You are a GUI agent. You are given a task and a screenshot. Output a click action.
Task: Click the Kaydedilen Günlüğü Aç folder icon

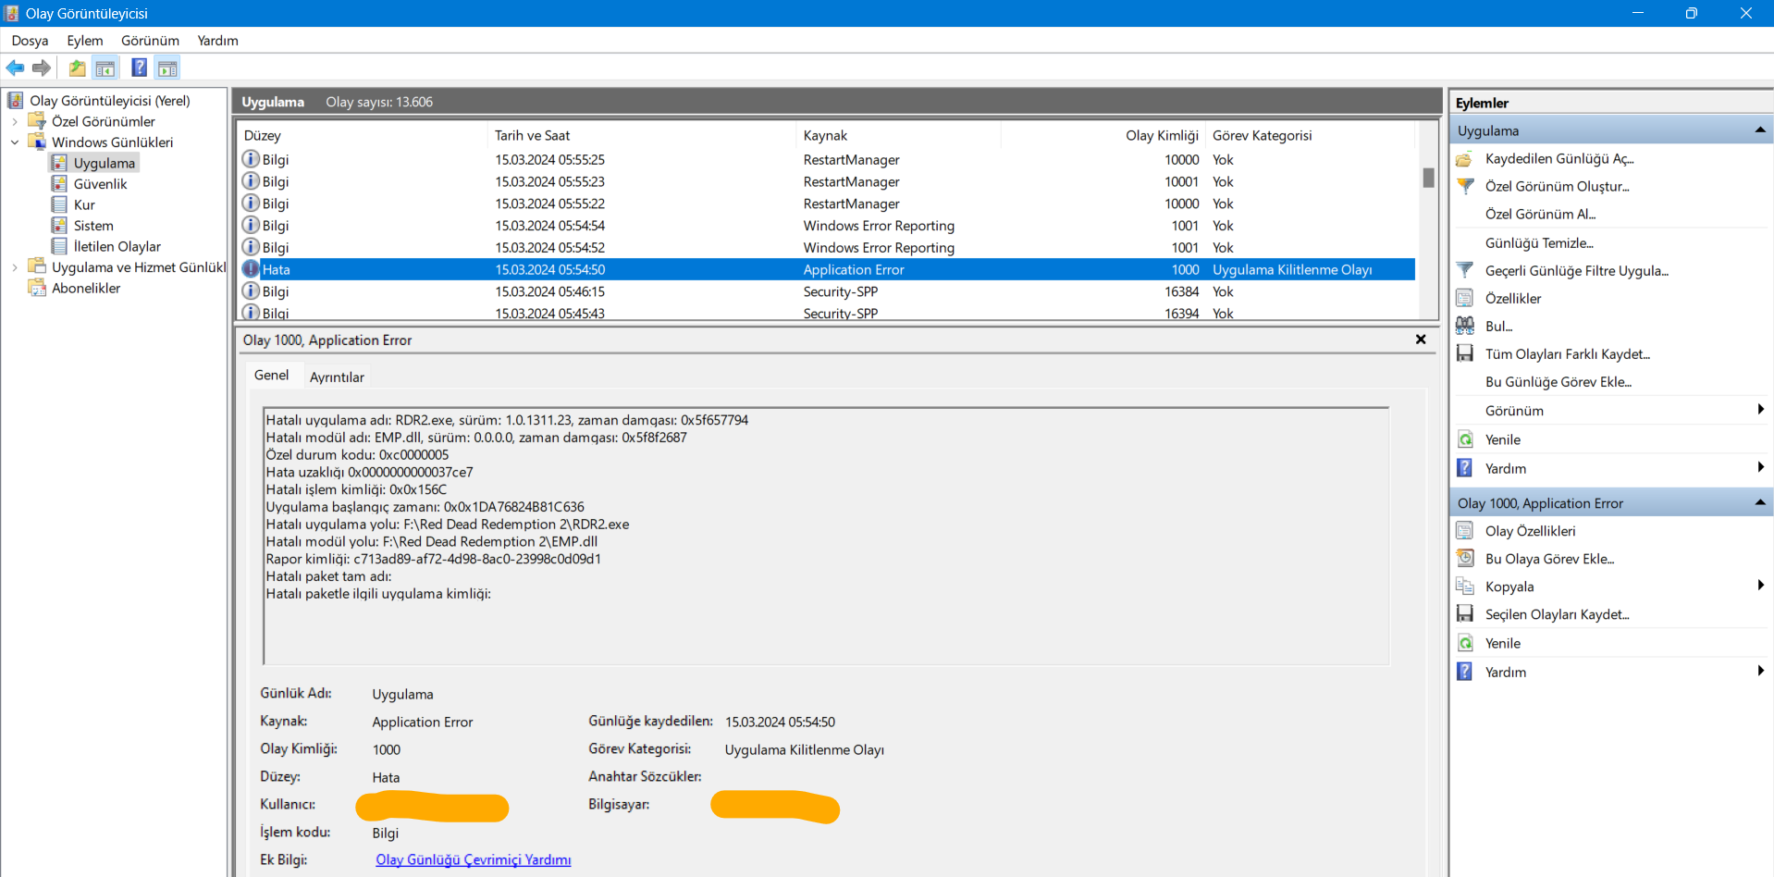click(x=1465, y=159)
